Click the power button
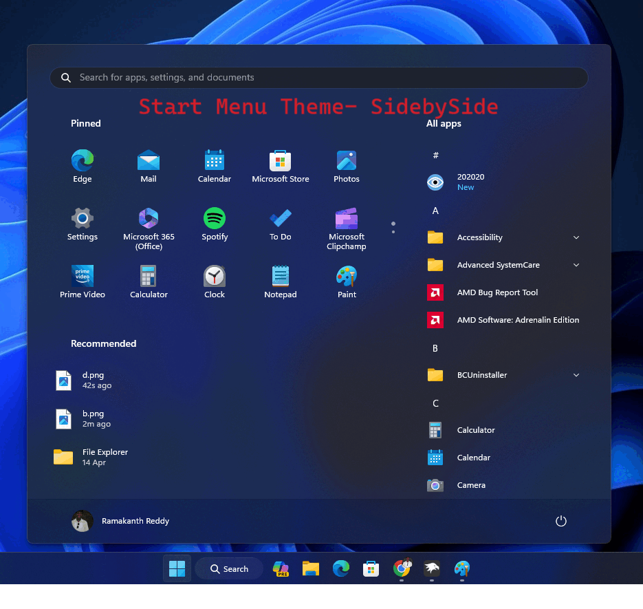 tap(561, 521)
